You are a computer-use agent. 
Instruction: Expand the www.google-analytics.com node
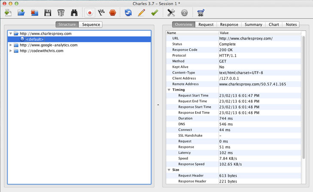tap(11, 45)
